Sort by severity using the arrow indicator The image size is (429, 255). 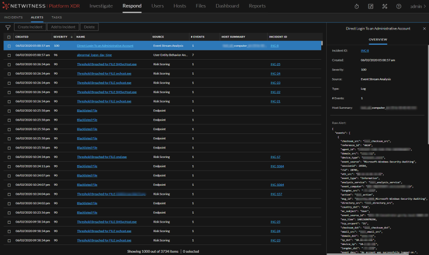(x=70, y=37)
